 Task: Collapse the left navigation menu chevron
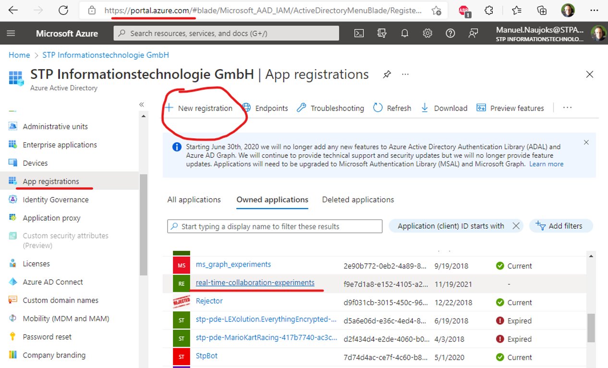pos(142,104)
